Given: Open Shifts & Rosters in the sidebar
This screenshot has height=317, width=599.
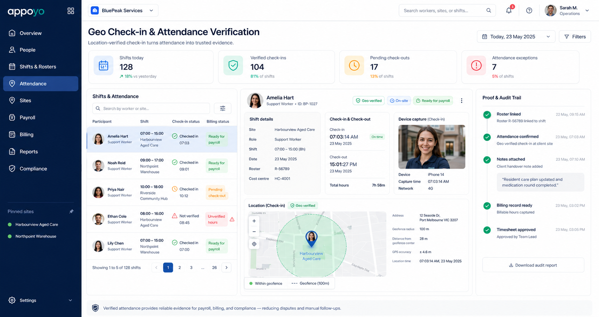Looking at the screenshot, I should (x=41, y=67).
